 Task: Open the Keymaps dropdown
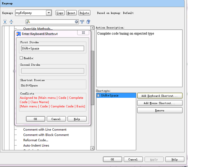(x=49, y=13)
